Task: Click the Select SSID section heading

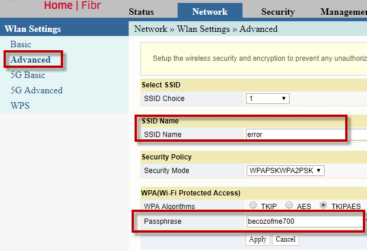Action: [161, 85]
